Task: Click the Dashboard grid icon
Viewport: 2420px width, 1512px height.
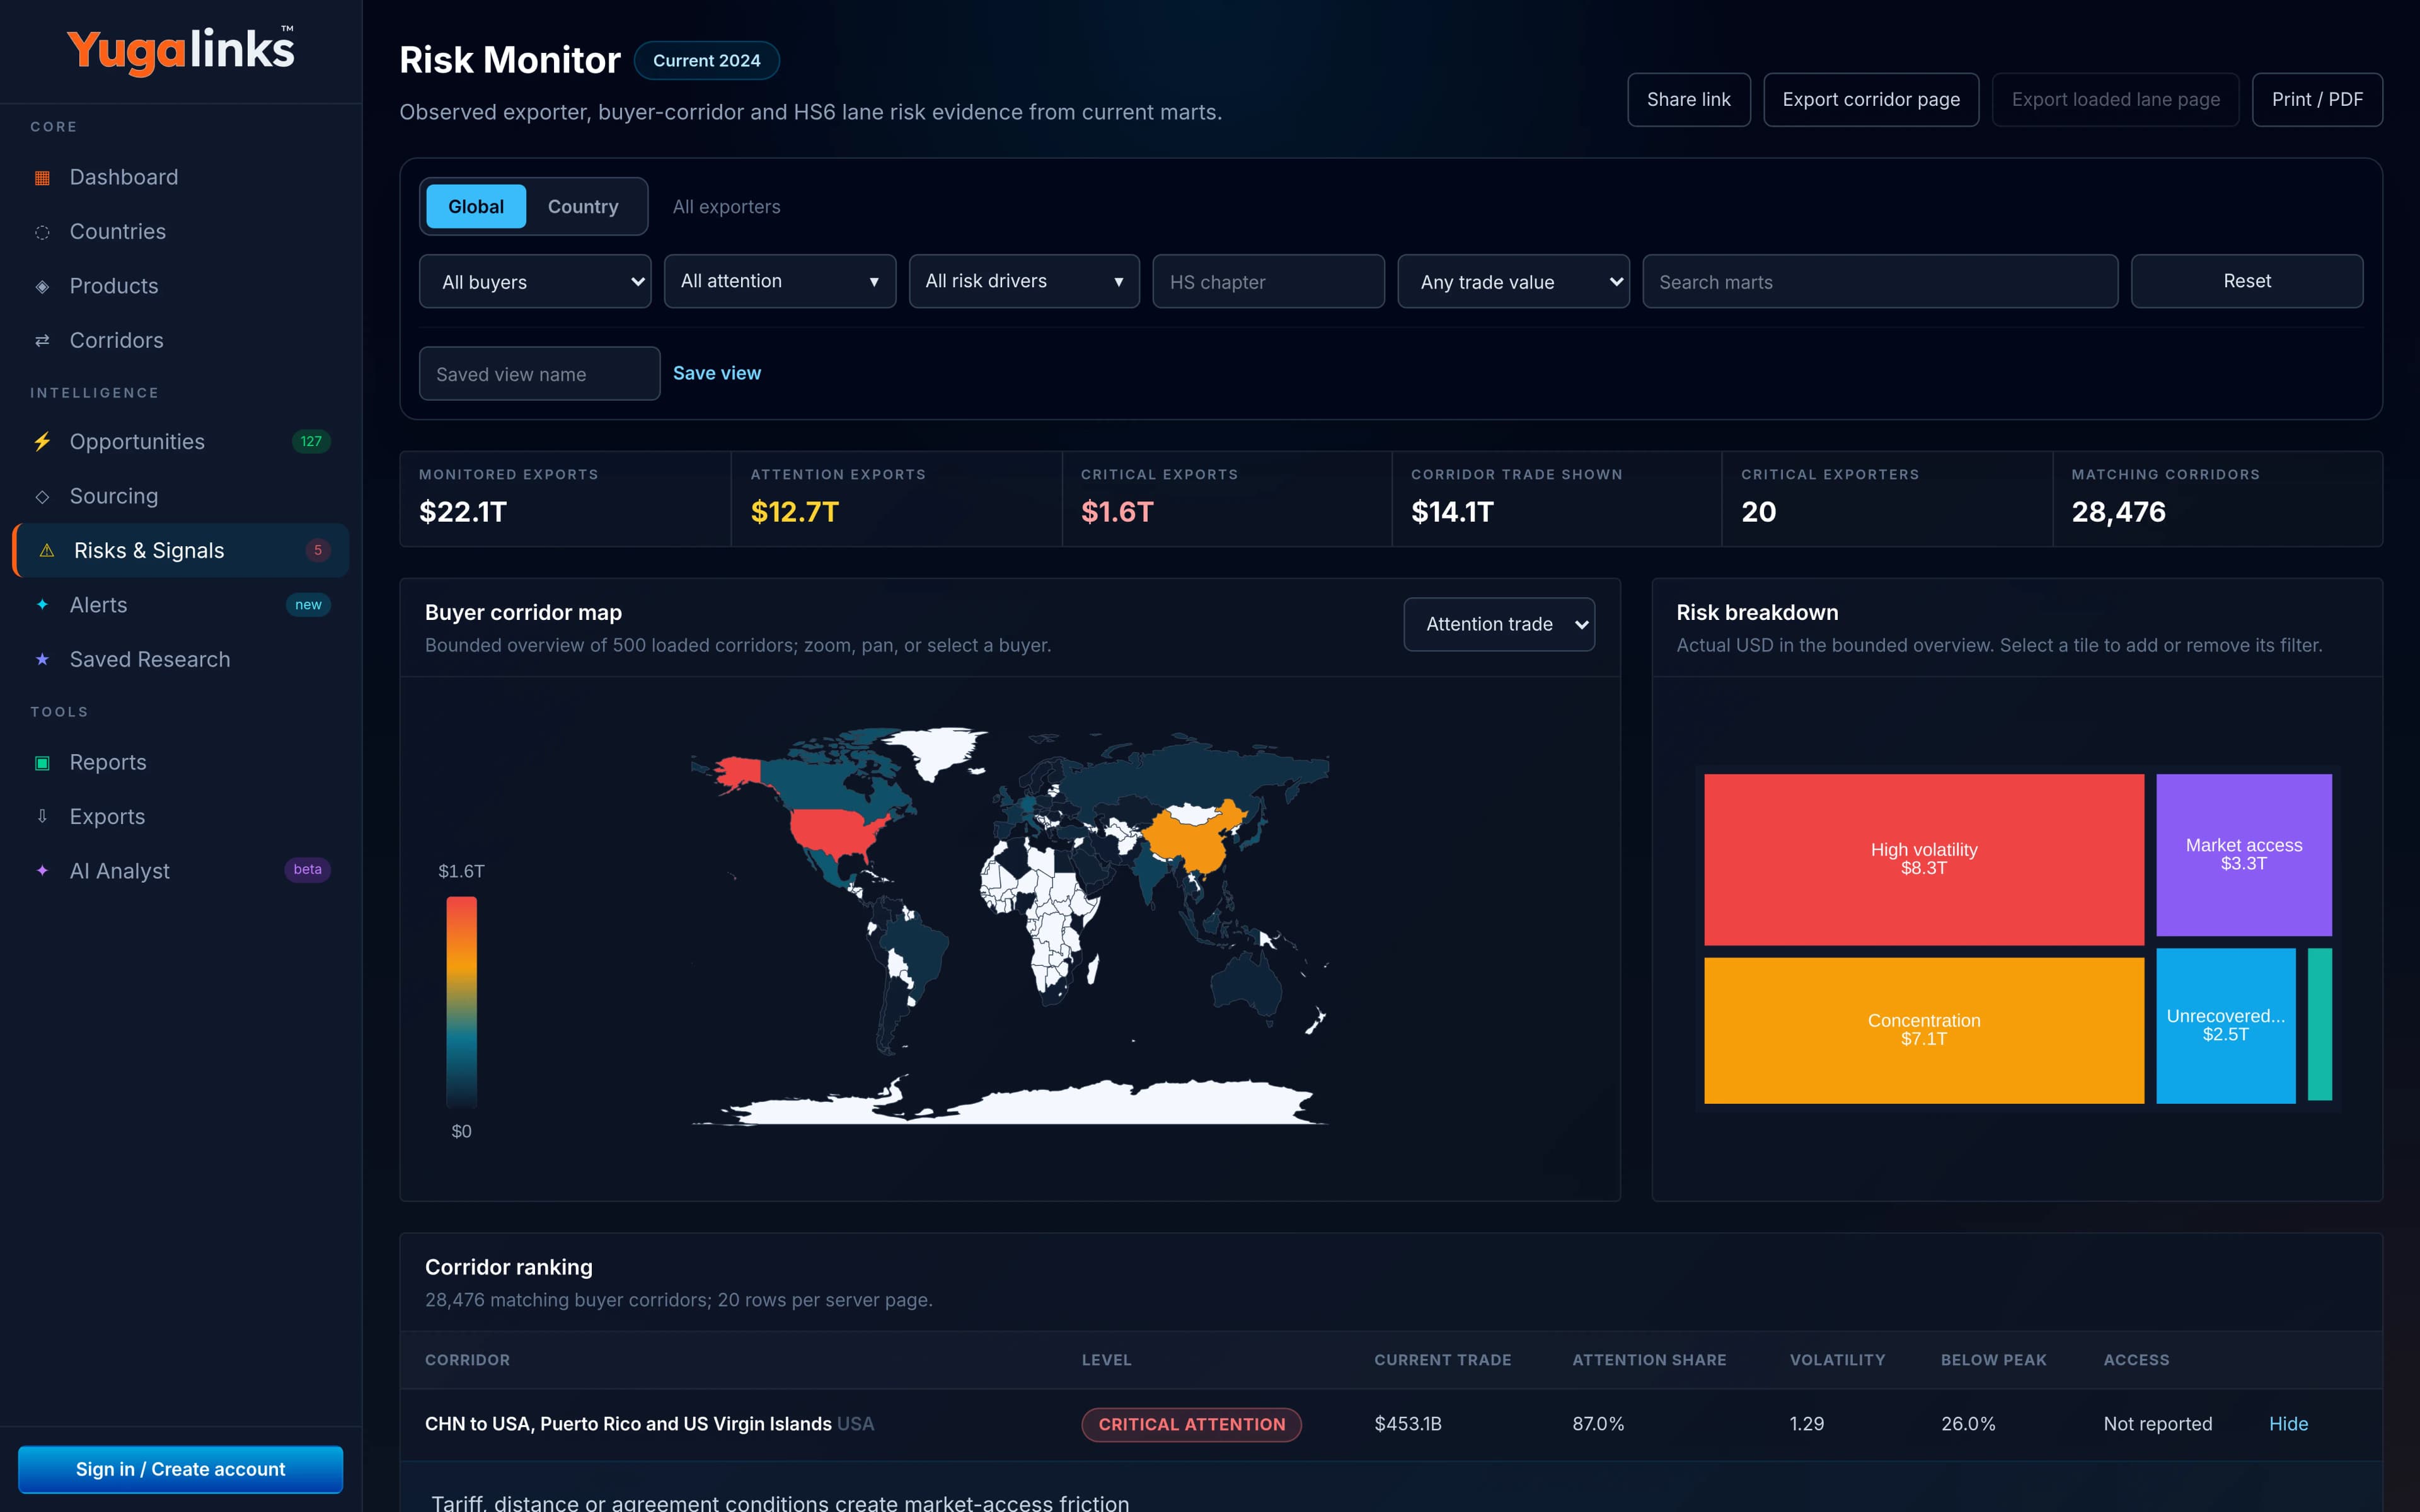Action: click(x=42, y=178)
